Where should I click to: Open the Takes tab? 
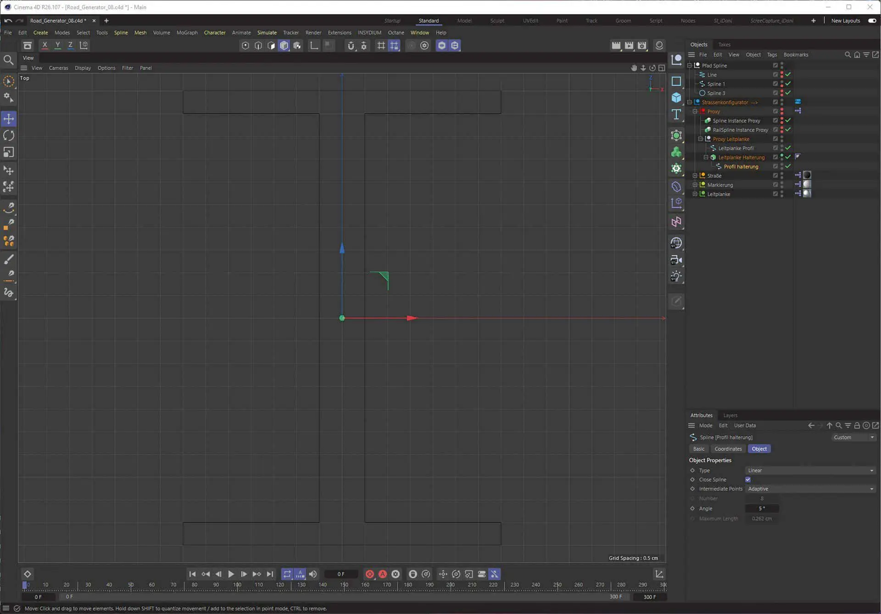724,45
